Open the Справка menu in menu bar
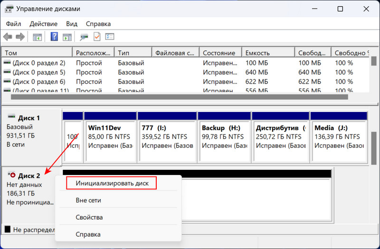The height and width of the screenshot is (249, 380). pyautogui.click(x=98, y=24)
